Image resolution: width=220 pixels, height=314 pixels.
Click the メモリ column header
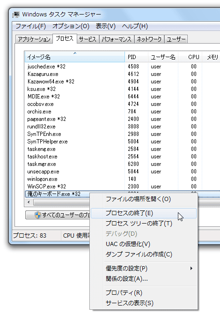tap(211, 57)
